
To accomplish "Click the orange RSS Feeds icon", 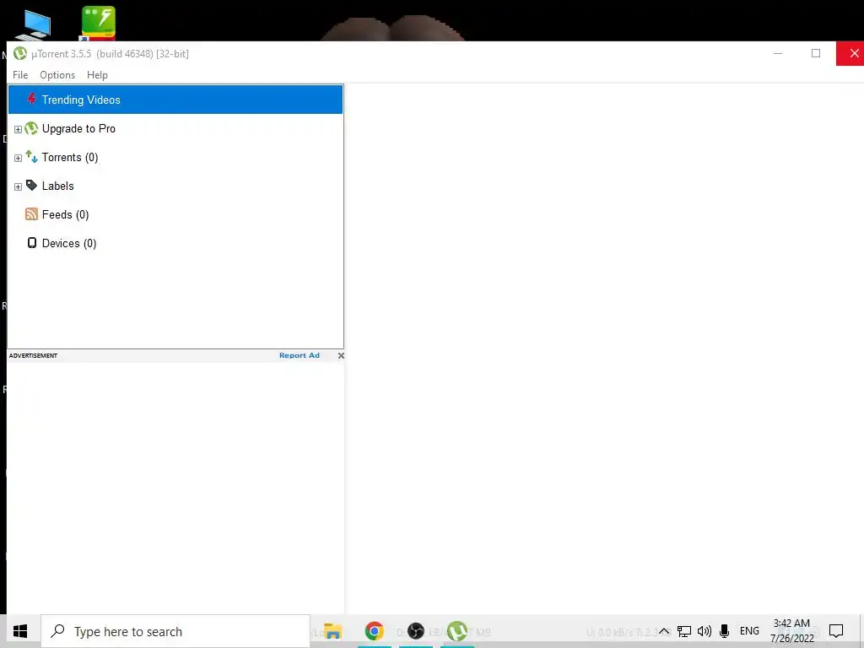I will (x=31, y=214).
